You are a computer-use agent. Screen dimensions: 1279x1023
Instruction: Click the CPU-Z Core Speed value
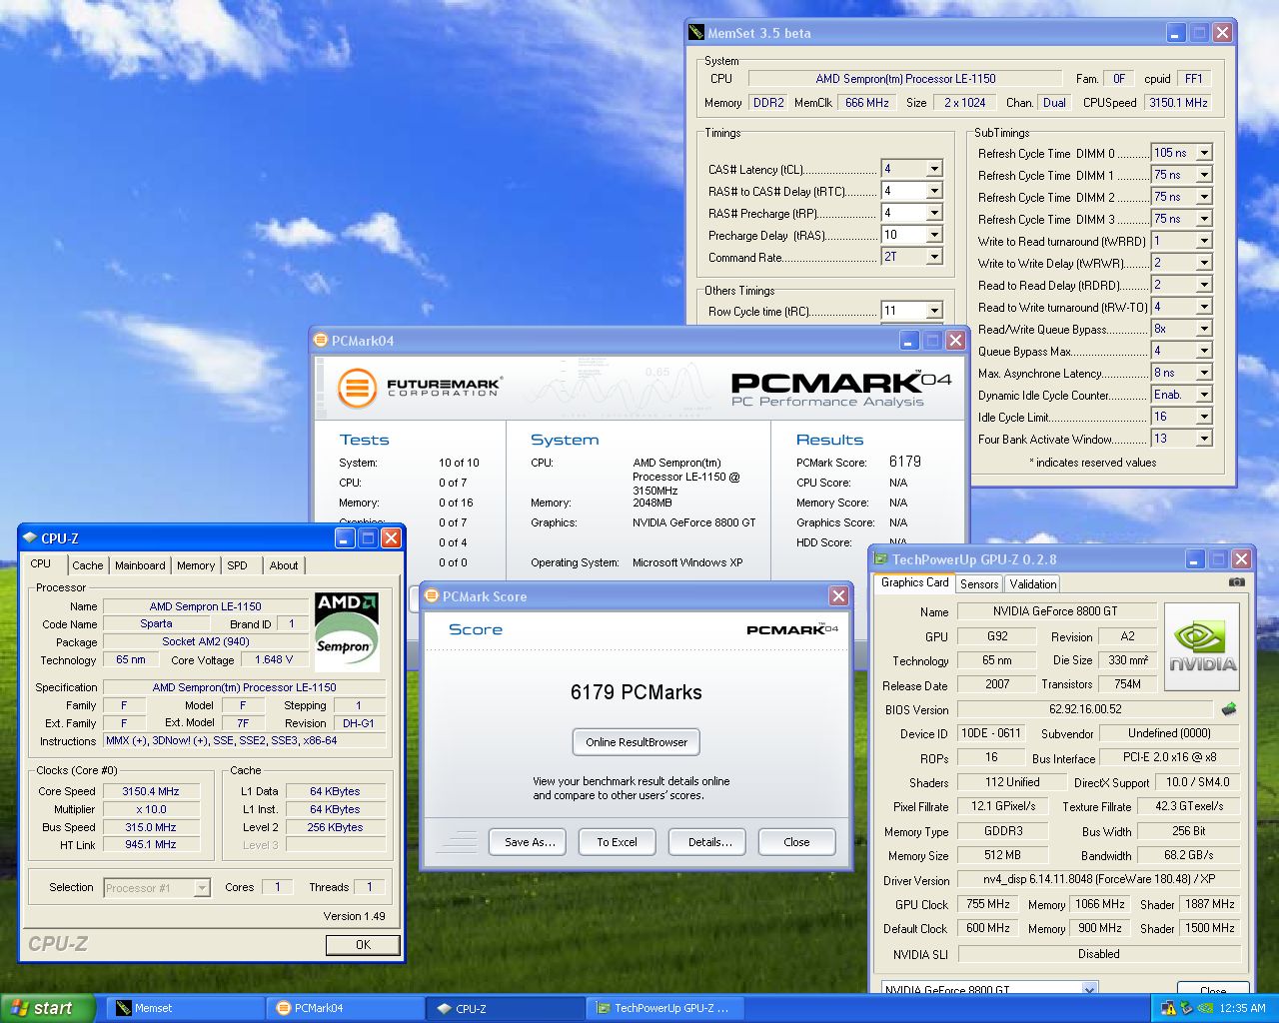[151, 791]
